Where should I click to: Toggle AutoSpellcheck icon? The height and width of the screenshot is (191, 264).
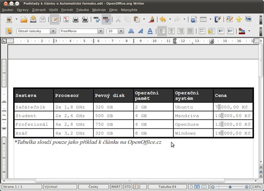[x=106, y=19]
